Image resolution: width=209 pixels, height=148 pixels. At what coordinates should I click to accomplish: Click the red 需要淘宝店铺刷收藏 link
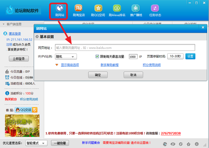pyautogui.click(x=127, y=143)
